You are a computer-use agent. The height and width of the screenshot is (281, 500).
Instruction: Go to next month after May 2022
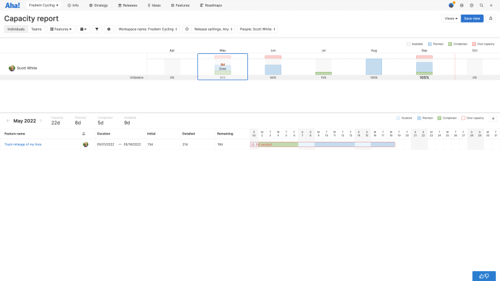[x=41, y=121]
